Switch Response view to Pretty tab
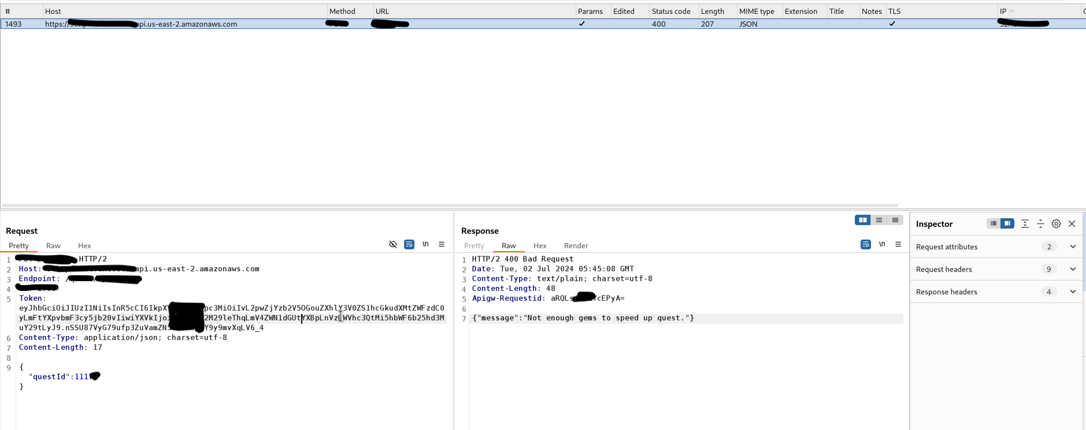 tap(474, 245)
